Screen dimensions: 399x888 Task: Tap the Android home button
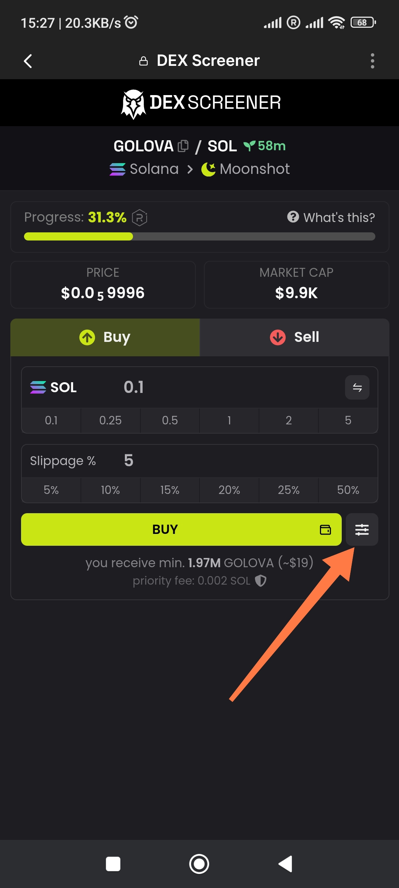(x=199, y=864)
